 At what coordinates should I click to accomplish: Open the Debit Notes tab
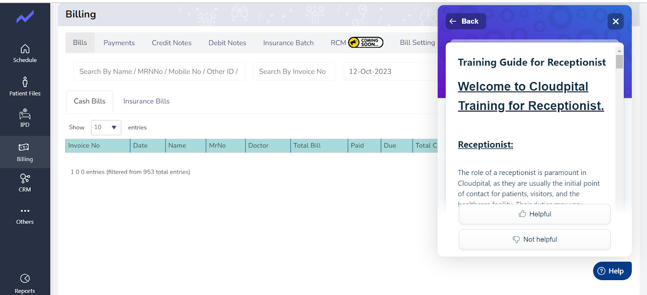pos(227,43)
